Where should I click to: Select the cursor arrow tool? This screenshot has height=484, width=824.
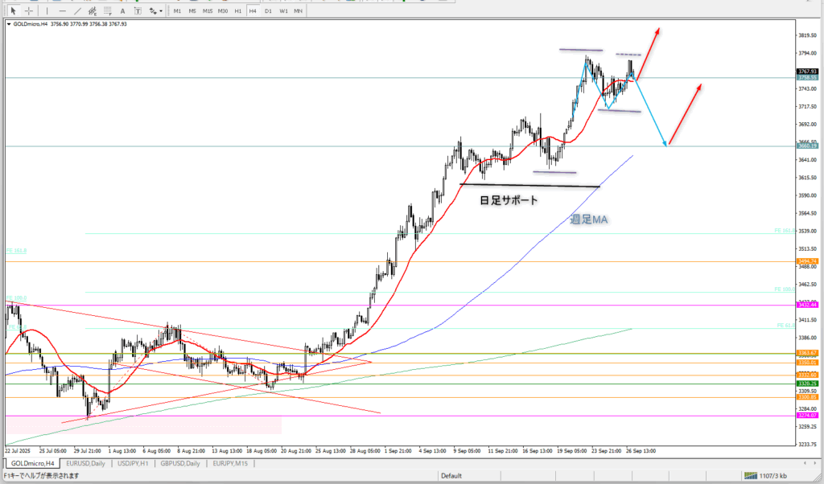click(x=14, y=10)
